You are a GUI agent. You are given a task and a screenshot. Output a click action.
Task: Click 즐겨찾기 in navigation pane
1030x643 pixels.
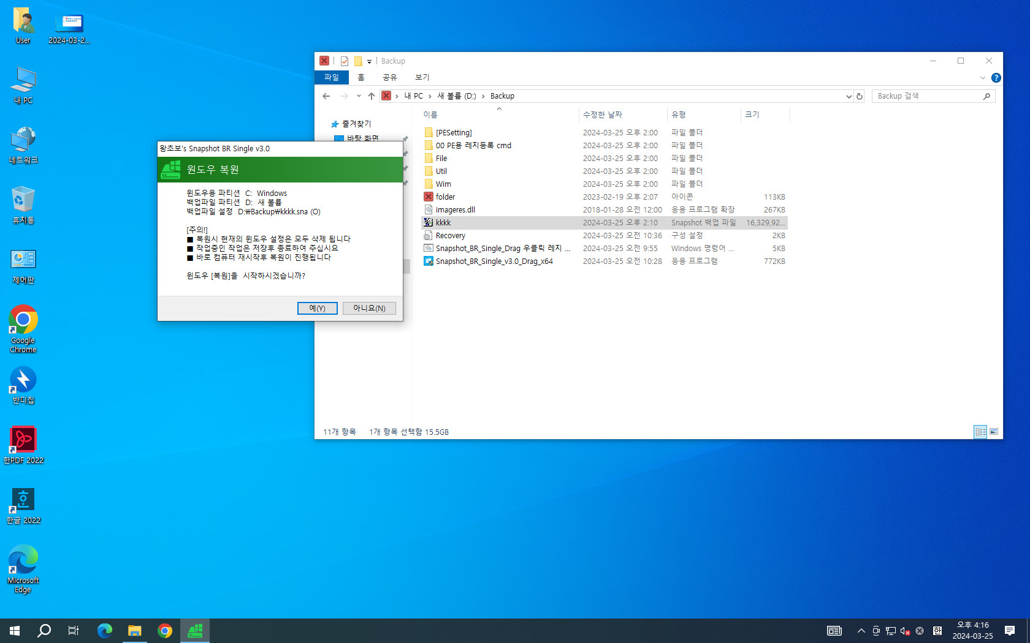tap(356, 124)
